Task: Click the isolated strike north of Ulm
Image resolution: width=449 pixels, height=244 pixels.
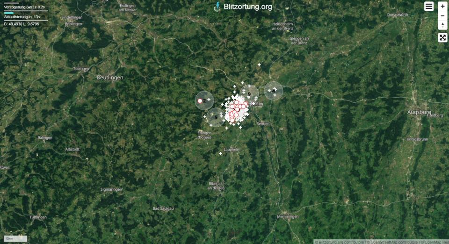Action: (259, 65)
